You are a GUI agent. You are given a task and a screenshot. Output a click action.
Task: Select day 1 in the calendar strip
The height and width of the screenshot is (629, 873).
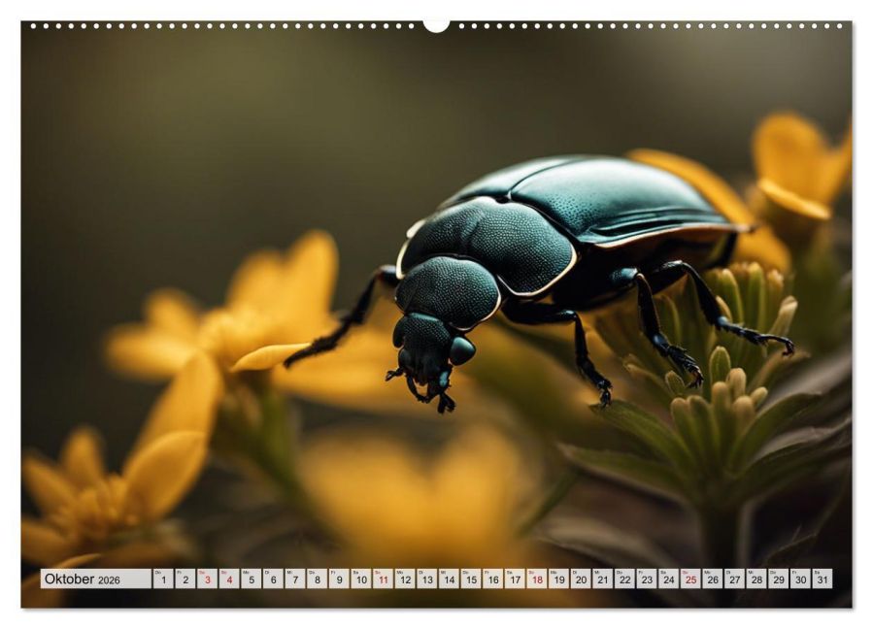tap(162, 579)
